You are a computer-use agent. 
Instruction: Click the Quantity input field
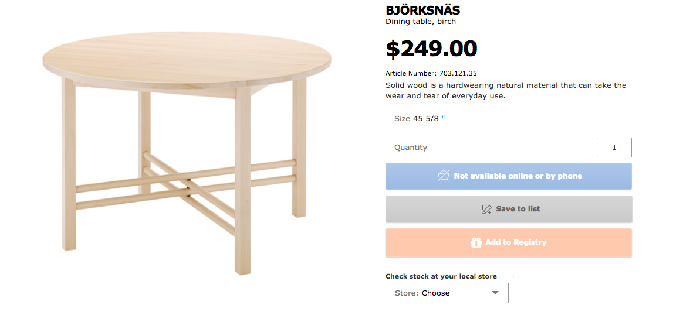(x=614, y=148)
